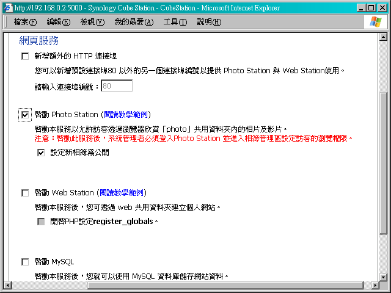The height and width of the screenshot is (293, 391).
Task: Click the Windows flag logo icon
Action: pyautogui.click(x=376, y=22)
